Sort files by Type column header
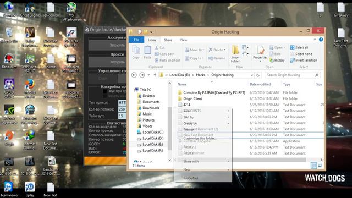 pyautogui.click(x=287, y=84)
